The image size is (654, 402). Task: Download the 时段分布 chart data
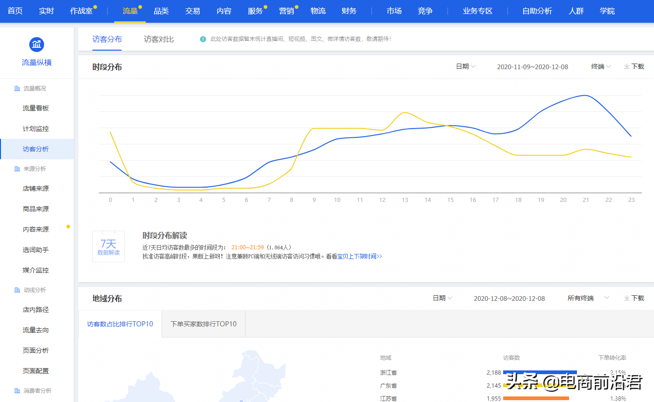click(x=634, y=66)
